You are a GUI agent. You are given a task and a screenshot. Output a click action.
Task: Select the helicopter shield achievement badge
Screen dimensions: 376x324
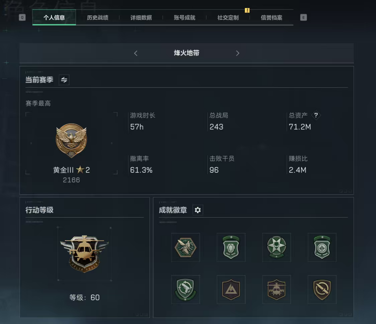click(x=276, y=290)
